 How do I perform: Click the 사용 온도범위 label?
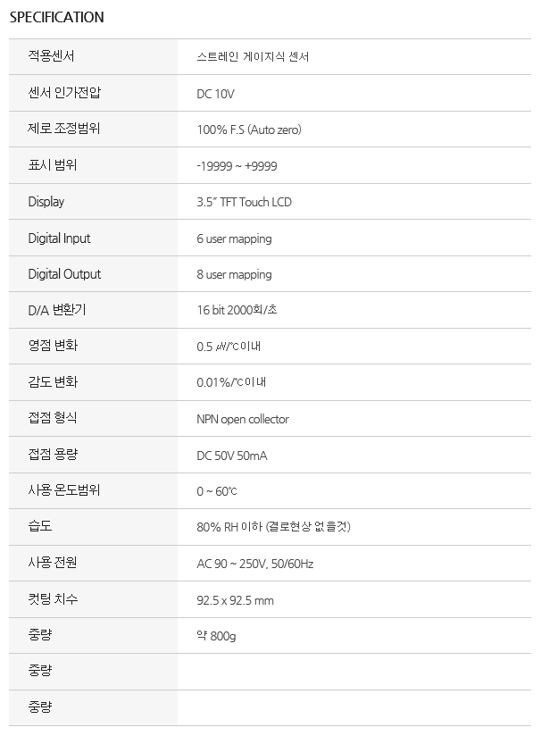pos(64,490)
